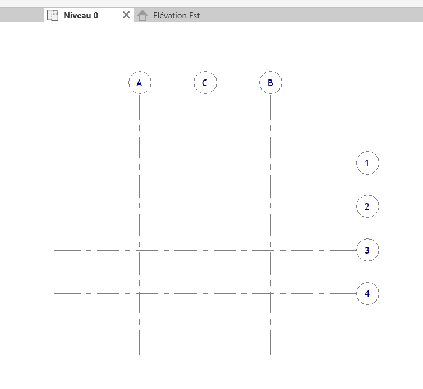Click the bottom endpoint of grid line C

(205, 354)
